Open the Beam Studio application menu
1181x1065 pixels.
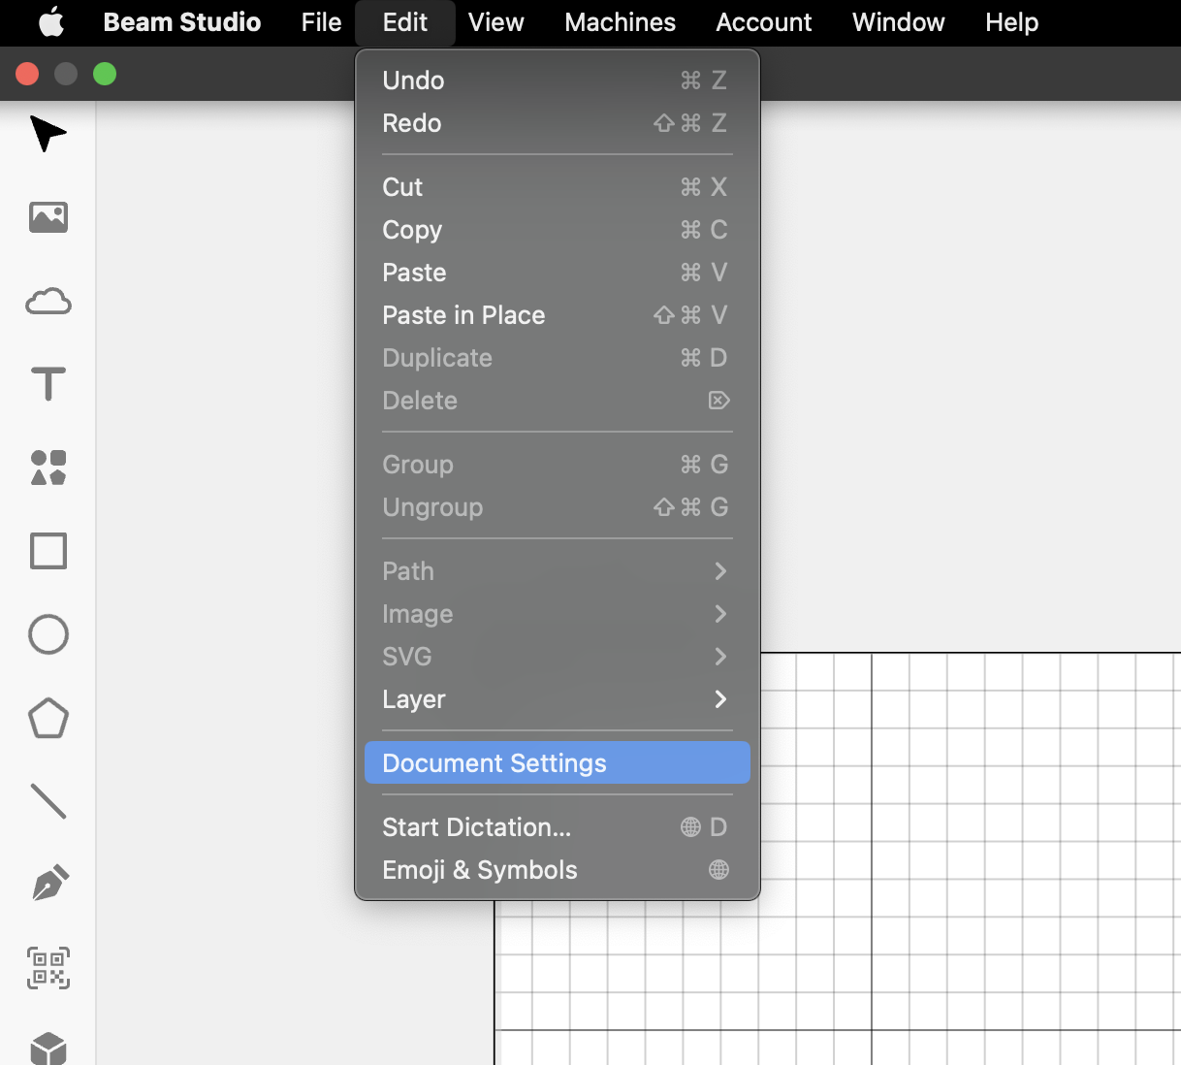[182, 22]
